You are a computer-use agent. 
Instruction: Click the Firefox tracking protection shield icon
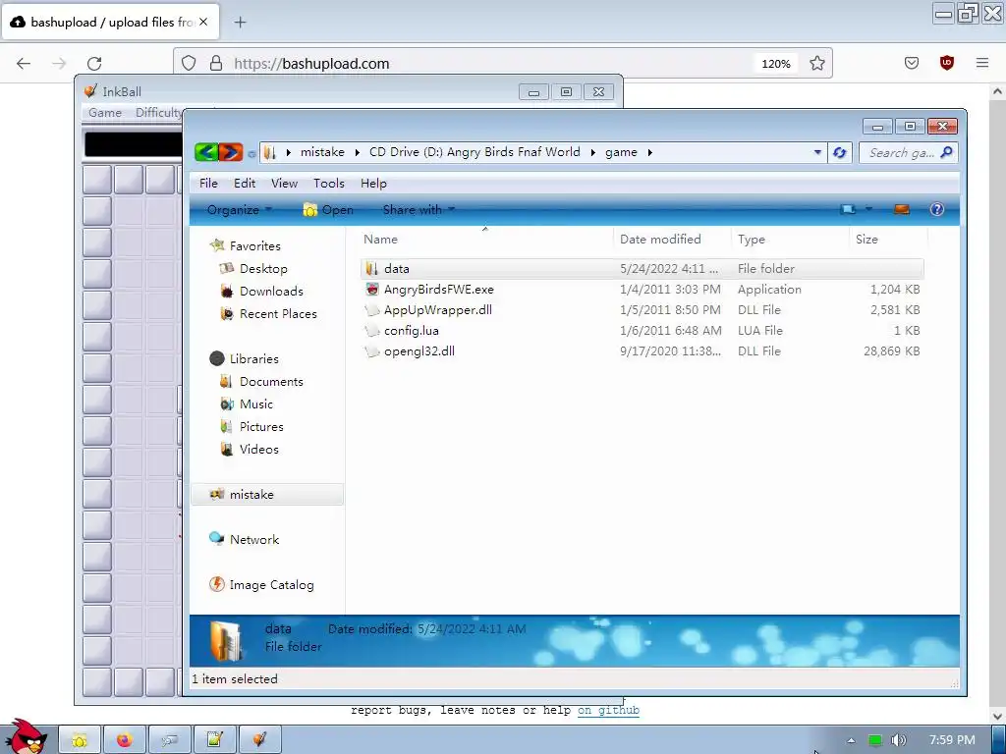(x=189, y=63)
